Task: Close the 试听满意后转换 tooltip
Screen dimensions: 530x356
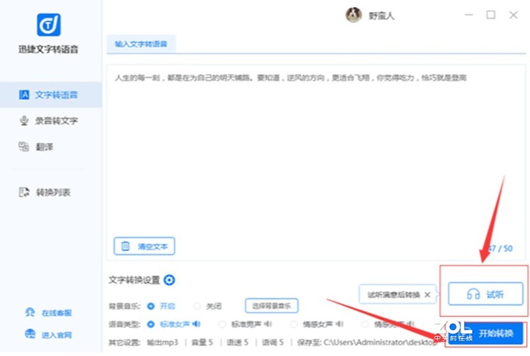Action: (x=427, y=295)
